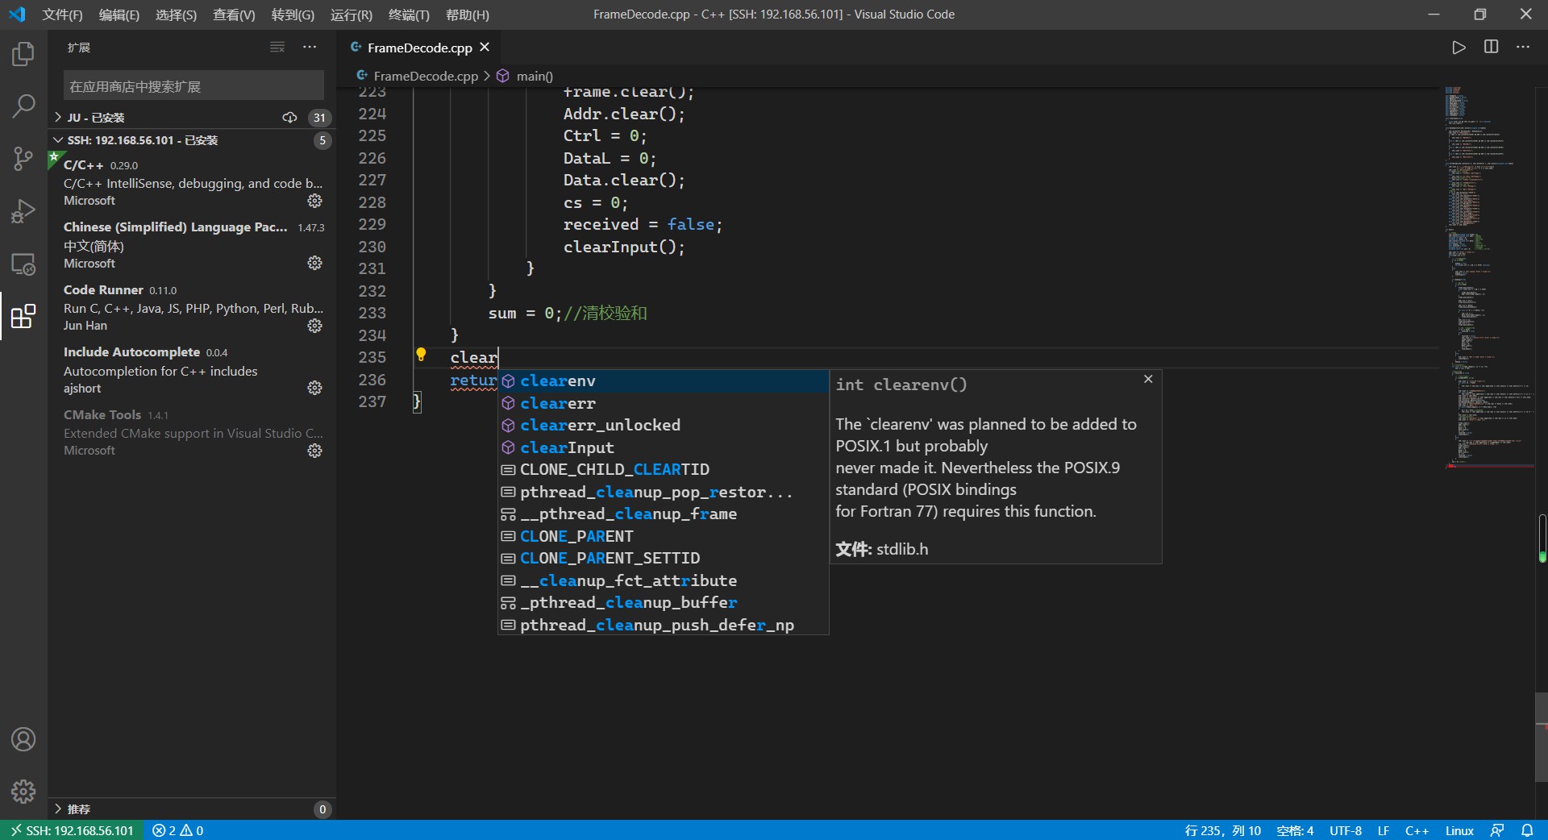The height and width of the screenshot is (840, 1548).
Task: Run the code with the top-right run button
Action: pyautogui.click(x=1459, y=47)
